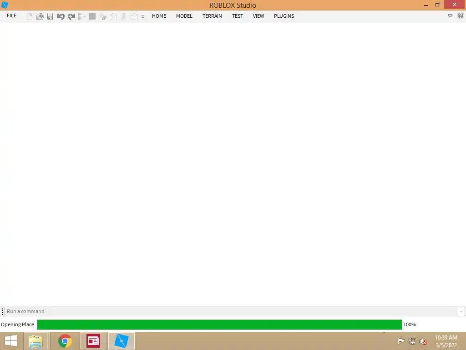Click the Action Center flag tray icon
The height and width of the screenshot is (350, 466).
[401, 341]
